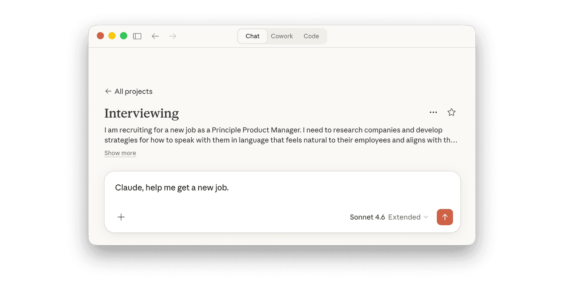Image resolution: width=565 pixels, height=286 pixels.
Task: Click the back arrow beside All projects
Action: (x=108, y=92)
